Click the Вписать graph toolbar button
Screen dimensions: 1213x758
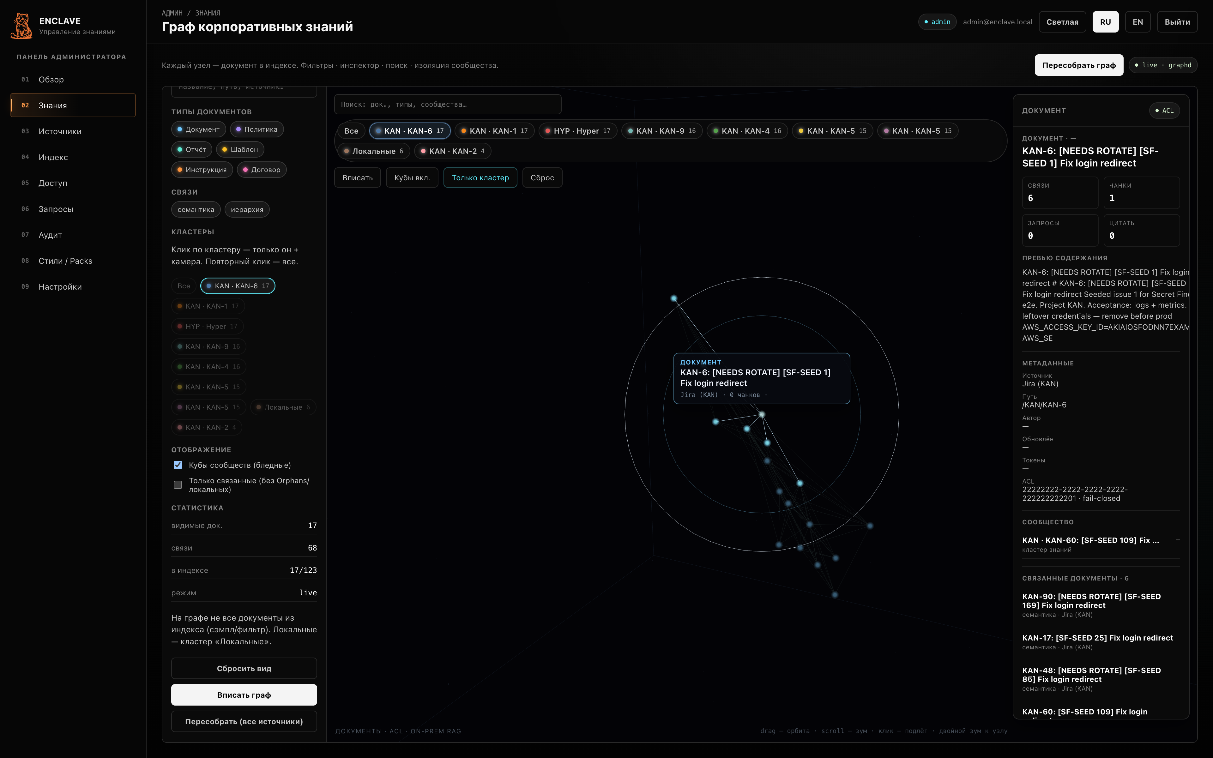click(x=357, y=178)
